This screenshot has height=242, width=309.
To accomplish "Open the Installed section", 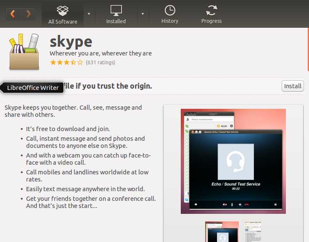I will (x=116, y=15).
